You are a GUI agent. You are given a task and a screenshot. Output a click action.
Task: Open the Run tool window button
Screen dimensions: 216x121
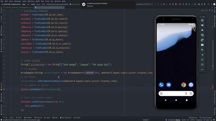(11, 118)
